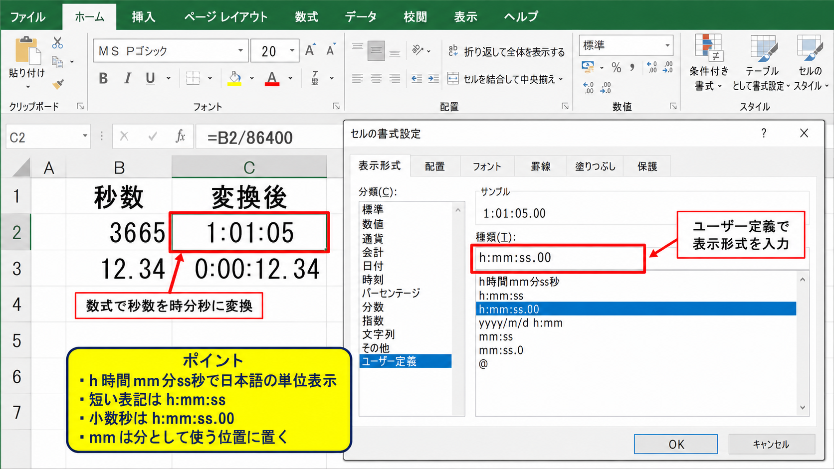
Task: Open the 罫線 tab in the dialog
Action: [541, 166]
